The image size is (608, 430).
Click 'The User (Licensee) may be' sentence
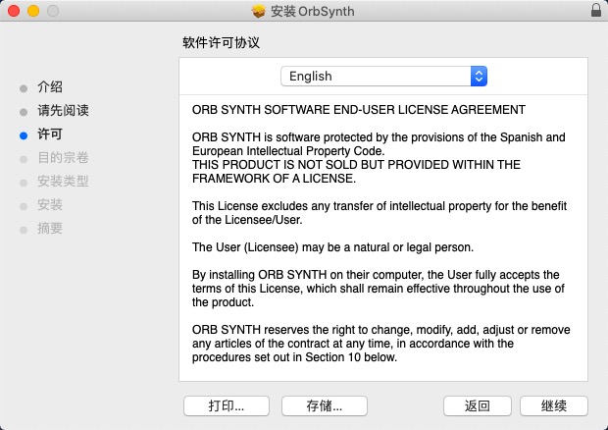[332, 247]
